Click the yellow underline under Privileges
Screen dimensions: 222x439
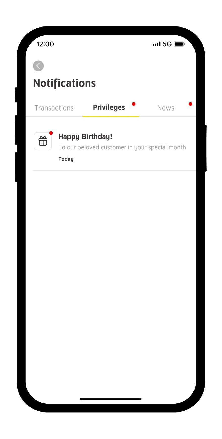111,116
